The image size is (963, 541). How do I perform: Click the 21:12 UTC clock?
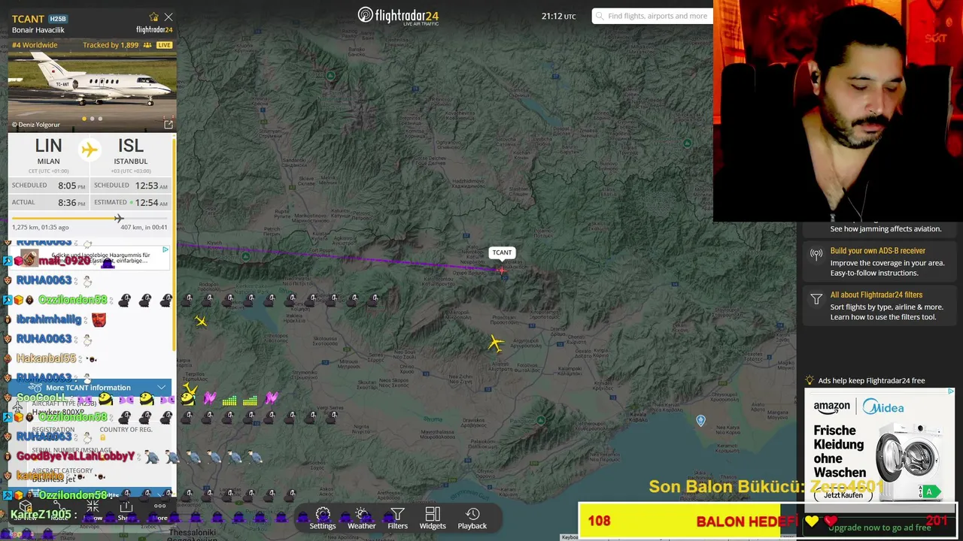pyautogui.click(x=559, y=16)
